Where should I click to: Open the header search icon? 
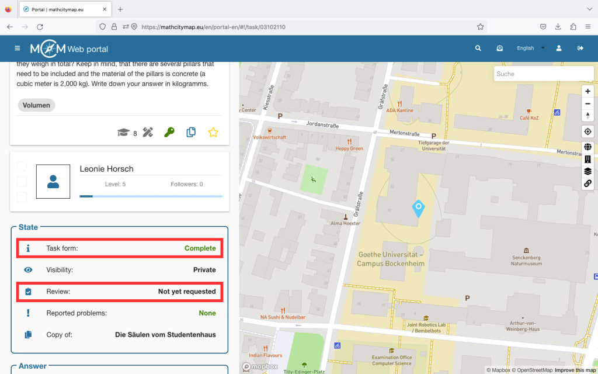click(478, 49)
